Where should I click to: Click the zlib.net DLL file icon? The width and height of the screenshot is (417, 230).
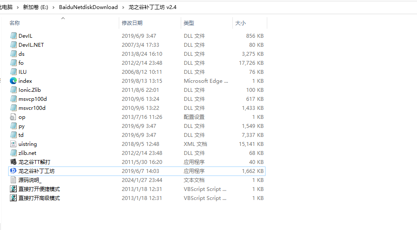13,153
